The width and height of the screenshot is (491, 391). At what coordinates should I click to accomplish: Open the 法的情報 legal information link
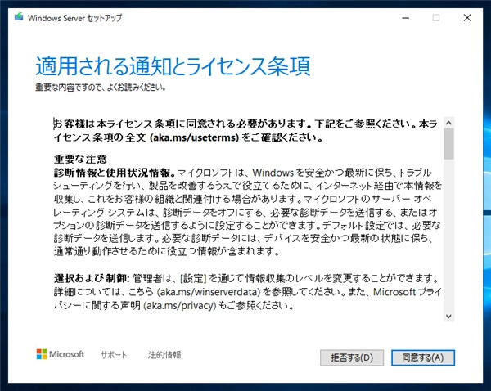pos(164,355)
